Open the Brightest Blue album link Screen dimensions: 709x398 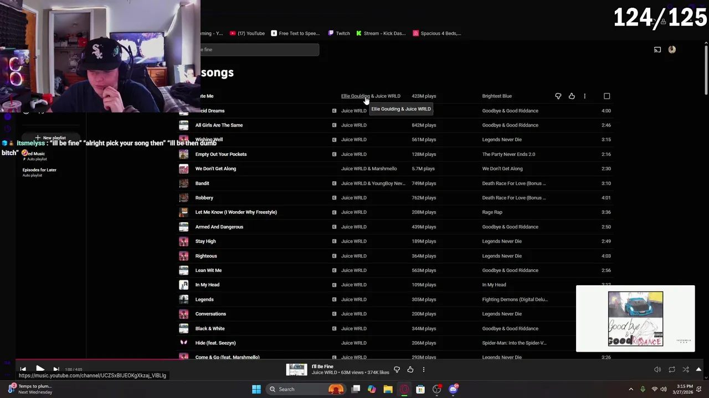(497, 96)
